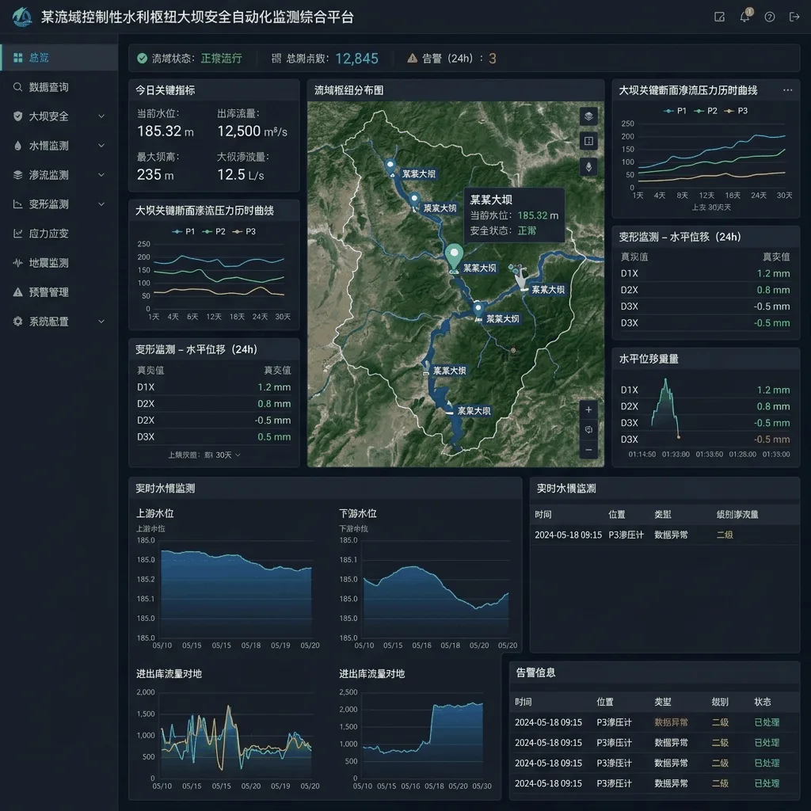Click the total measuring points value 12,845
This screenshot has height=811, width=811.
tap(357, 59)
